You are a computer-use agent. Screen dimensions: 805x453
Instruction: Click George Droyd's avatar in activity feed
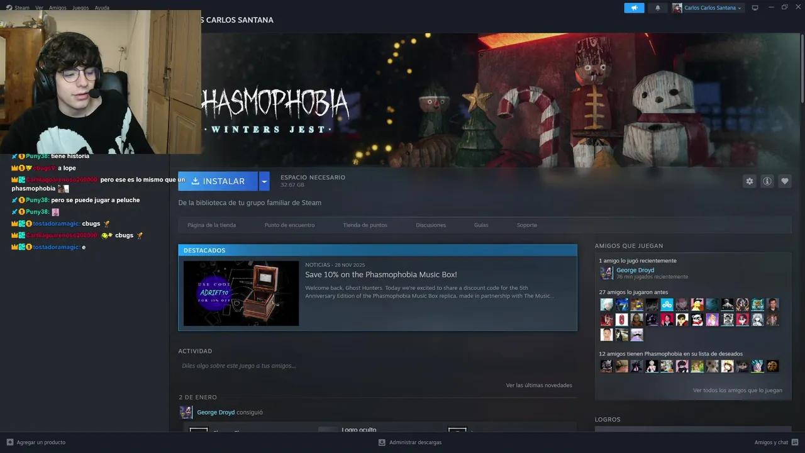(186, 412)
